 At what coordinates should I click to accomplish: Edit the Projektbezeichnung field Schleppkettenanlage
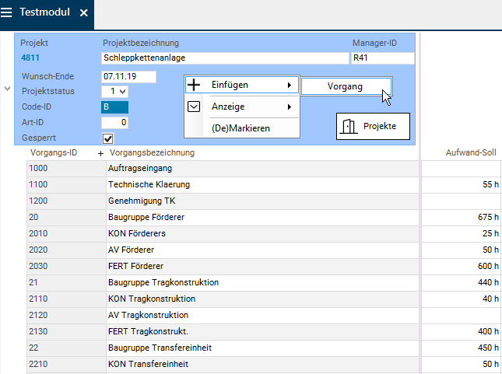coord(225,58)
